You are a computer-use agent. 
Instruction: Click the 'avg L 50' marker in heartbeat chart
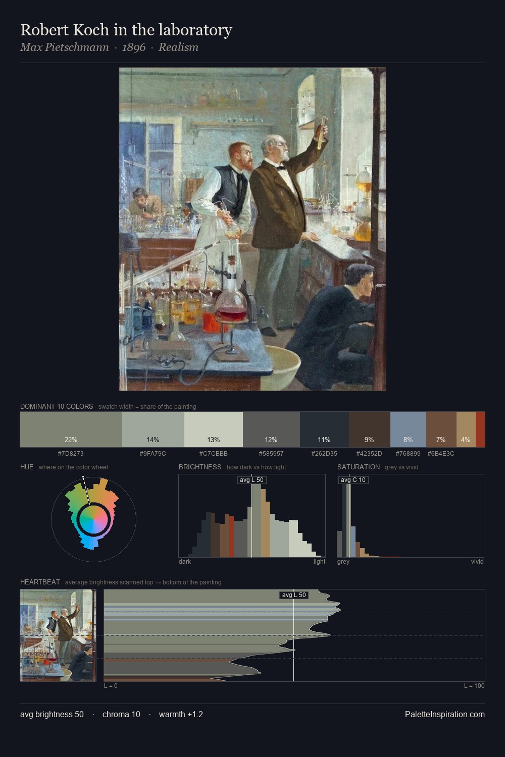pyautogui.click(x=294, y=595)
